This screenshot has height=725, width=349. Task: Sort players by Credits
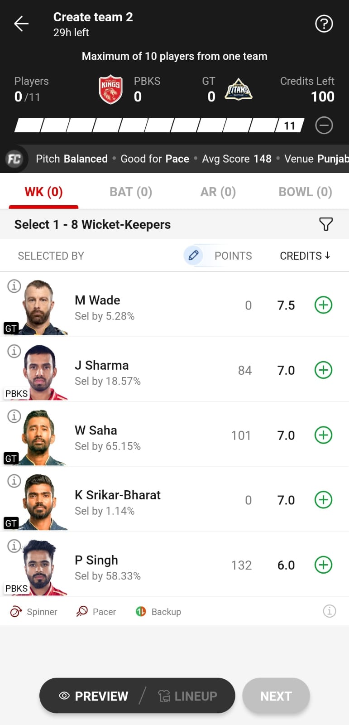tap(305, 256)
